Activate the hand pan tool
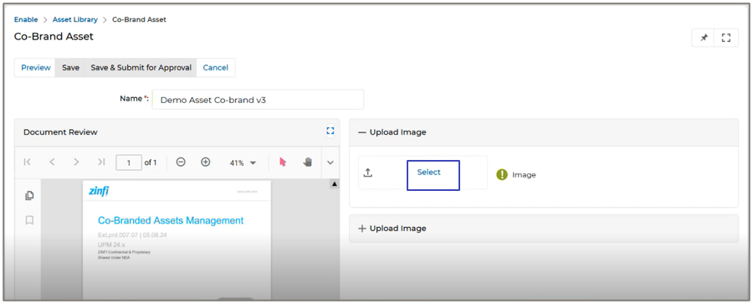 click(x=307, y=162)
